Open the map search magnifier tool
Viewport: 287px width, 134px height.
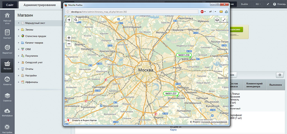(76, 20)
